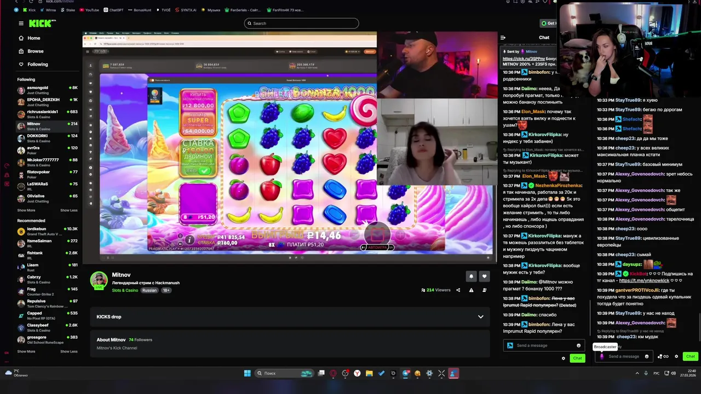Open left chat settings gear
Viewport: 701px width, 394px height.
click(x=563, y=358)
